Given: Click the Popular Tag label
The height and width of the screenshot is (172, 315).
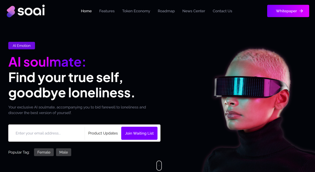Looking at the screenshot, I should (x=19, y=152).
